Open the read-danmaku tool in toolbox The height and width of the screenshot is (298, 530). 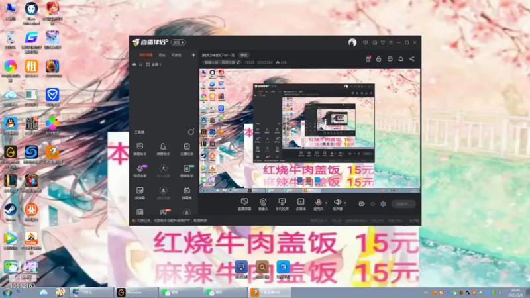point(140,193)
